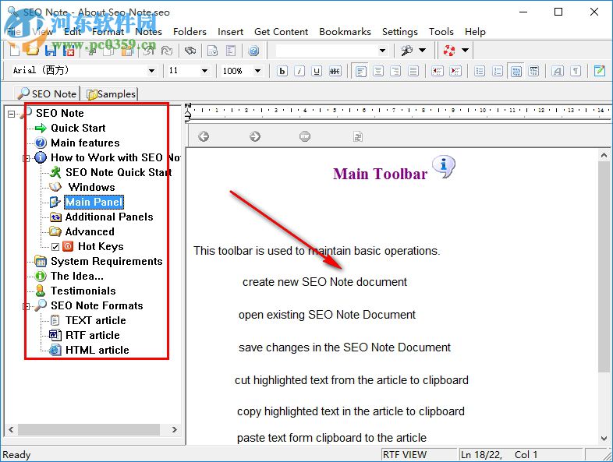Open the empty search combo box dropdown
613x462 pixels.
coord(383,51)
